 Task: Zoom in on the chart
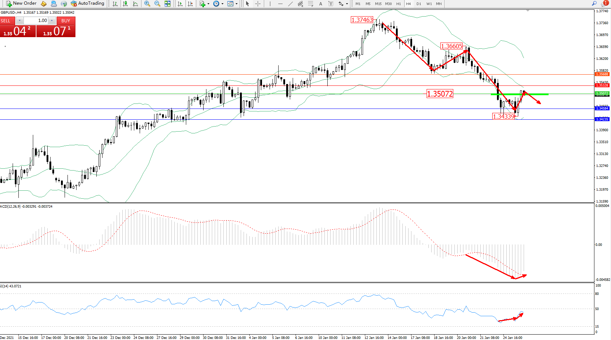click(147, 4)
